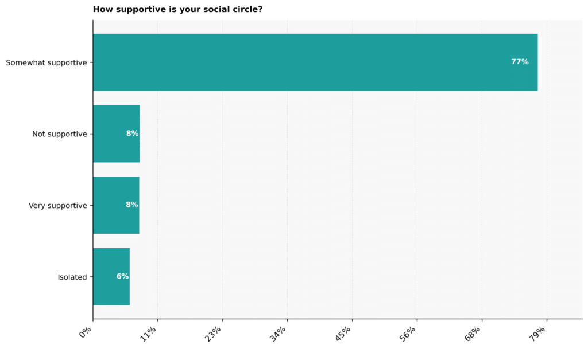
Task: Click the 77% value label
Action: (x=520, y=62)
